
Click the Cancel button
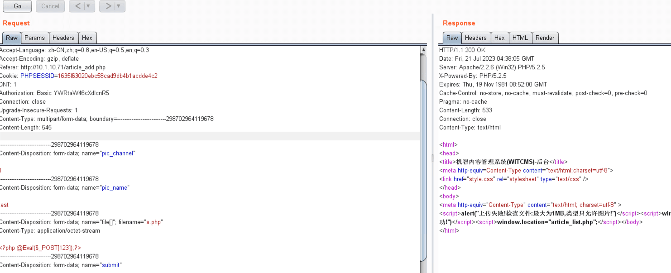click(x=50, y=6)
